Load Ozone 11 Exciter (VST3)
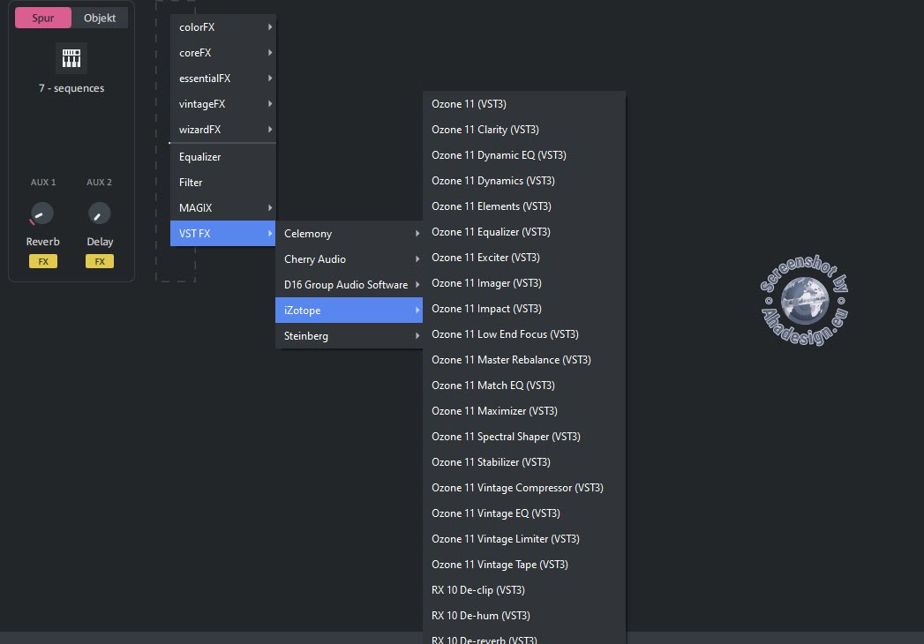The width and height of the screenshot is (924, 644). coord(524,258)
